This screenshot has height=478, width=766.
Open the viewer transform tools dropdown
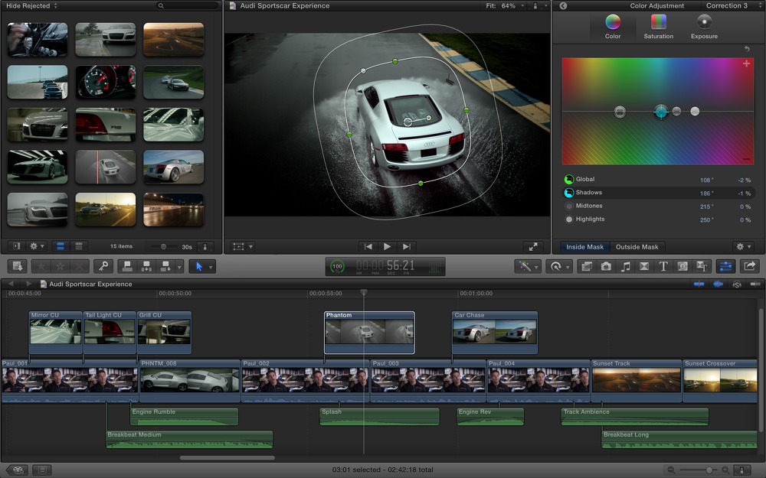(243, 247)
